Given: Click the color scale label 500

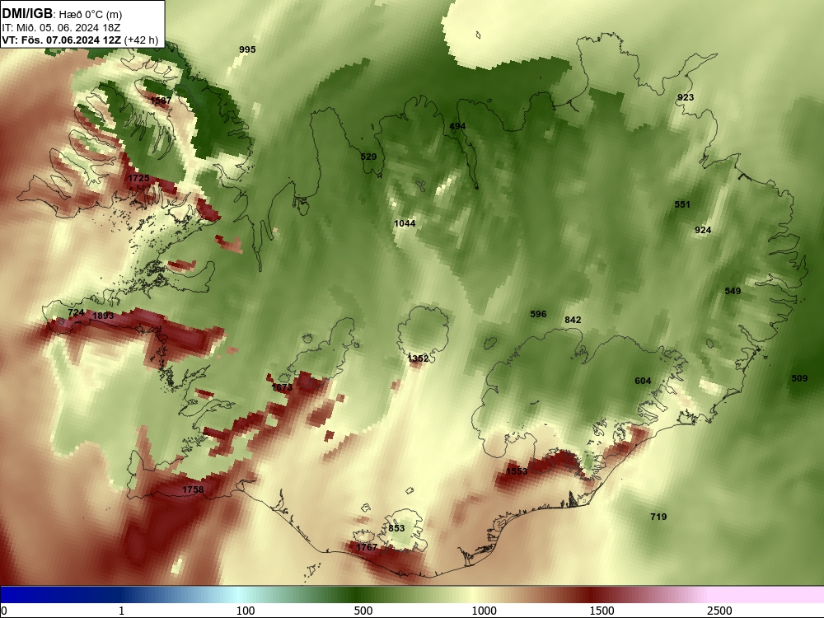Looking at the screenshot, I should [363, 611].
